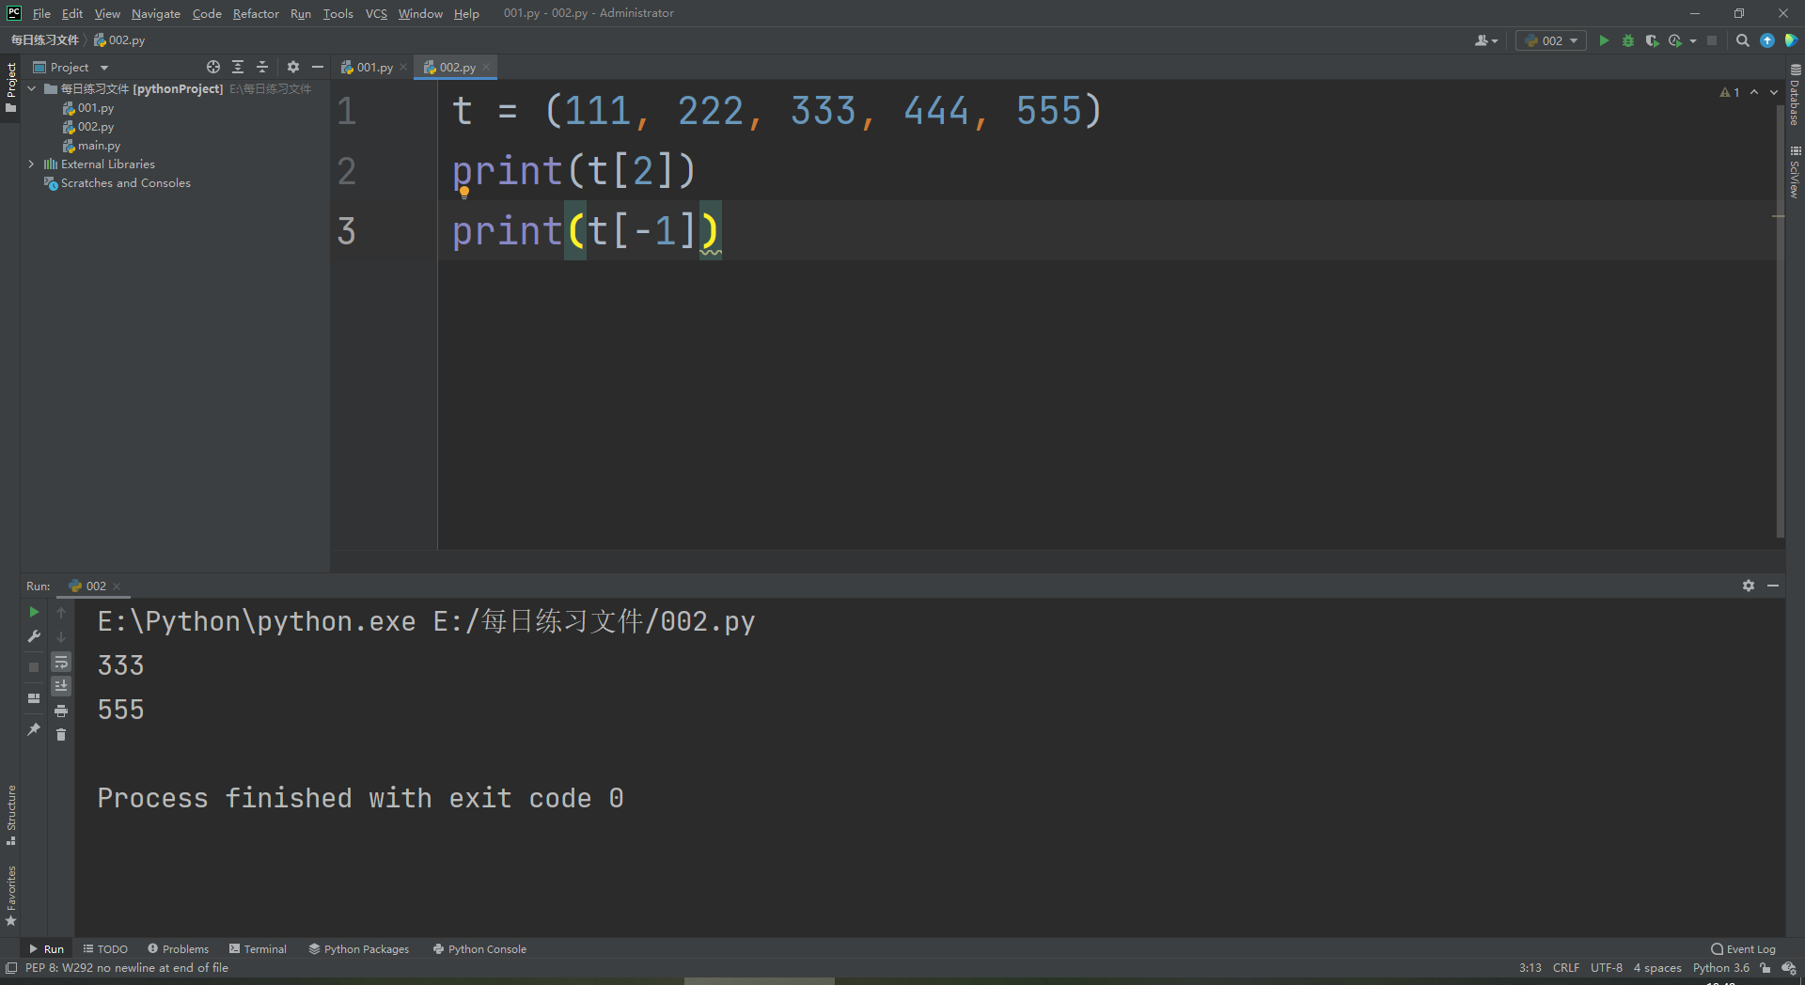Click the update available arrow icon
Screen dimensions: 1805x985
[x=1767, y=40]
